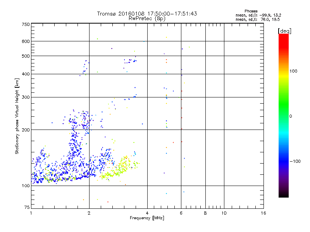Click the 'Phases' header text
This screenshot has height=232, width=310.
pyautogui.click(x=251, y=11)
